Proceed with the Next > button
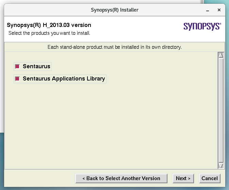This screenshot has height=190, width=229. tap(183, 178)
